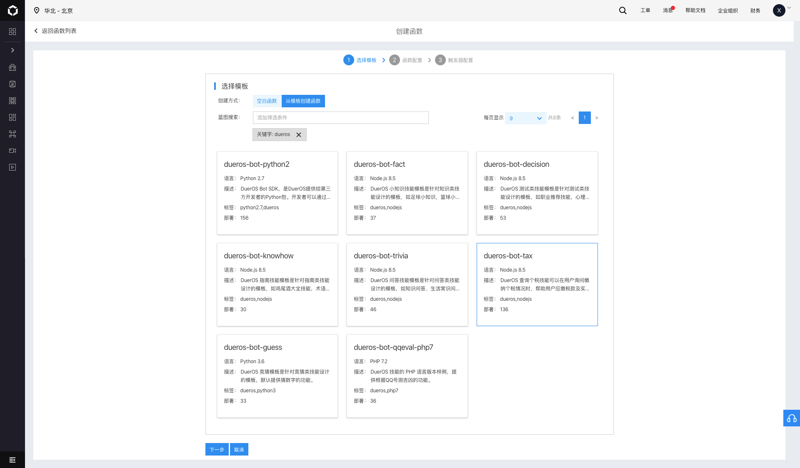Screen dimensions: 800x468
Task: Click the location pin icon
Action: coord(37,10)
